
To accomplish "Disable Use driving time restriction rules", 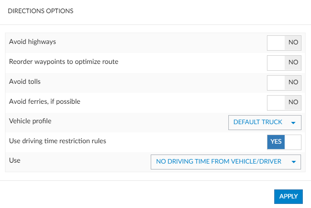I will pos(284,141).
